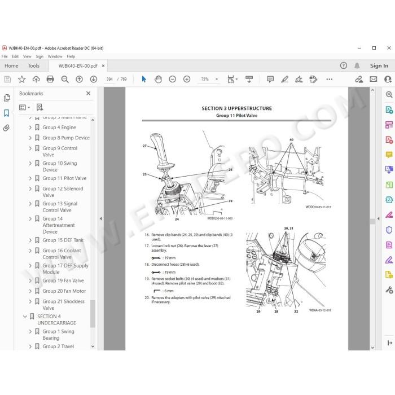Open the Help menu

[71, 56]
